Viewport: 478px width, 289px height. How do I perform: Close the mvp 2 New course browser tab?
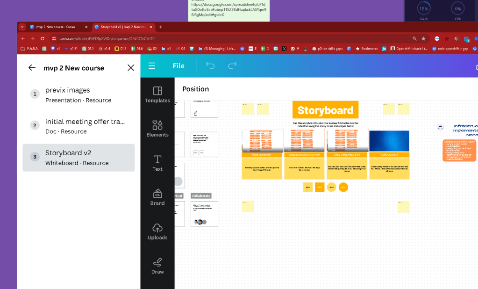[x=86, y=27]
